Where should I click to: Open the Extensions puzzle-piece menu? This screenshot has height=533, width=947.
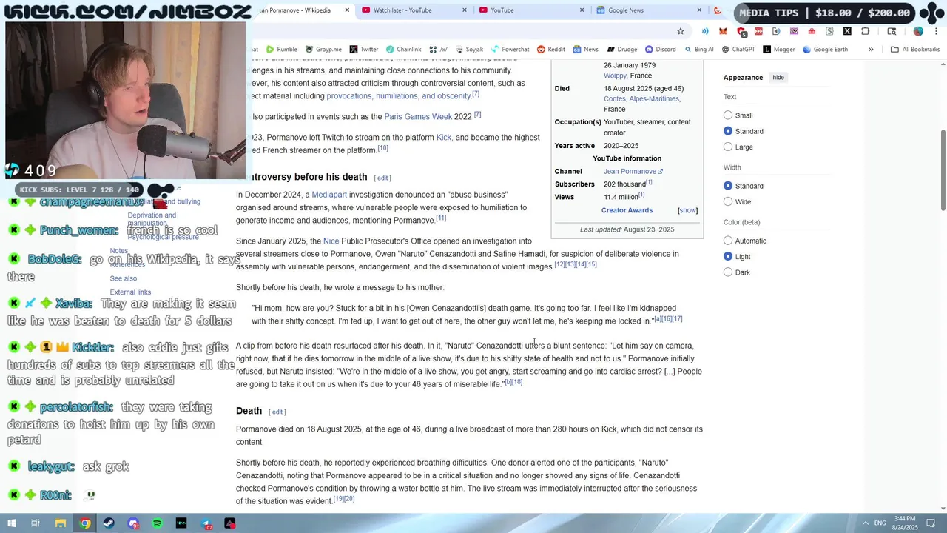[x=865, y=31]
